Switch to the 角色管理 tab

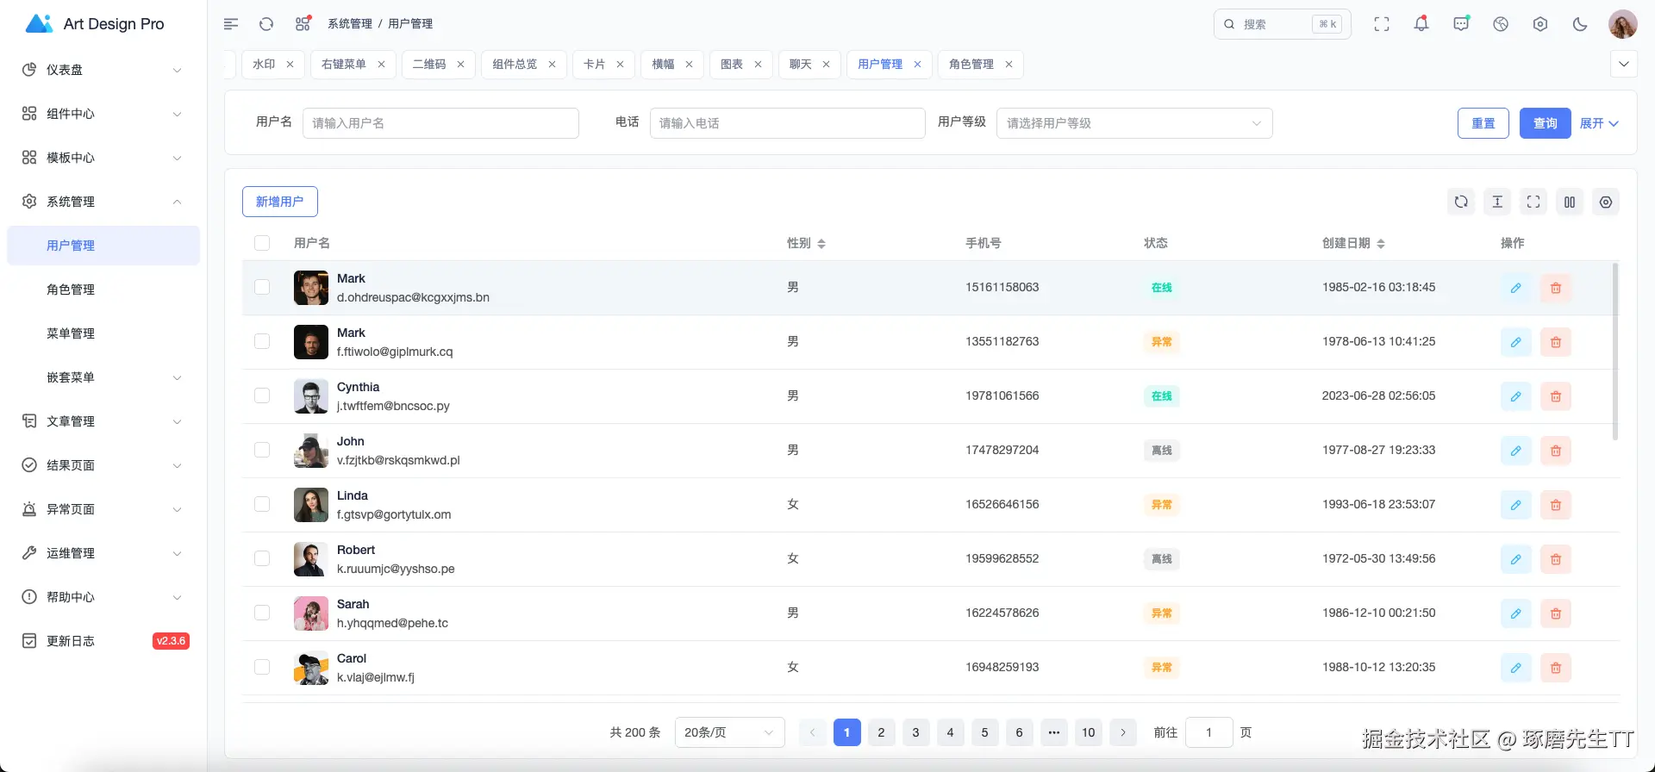click(x=971, y=65)
